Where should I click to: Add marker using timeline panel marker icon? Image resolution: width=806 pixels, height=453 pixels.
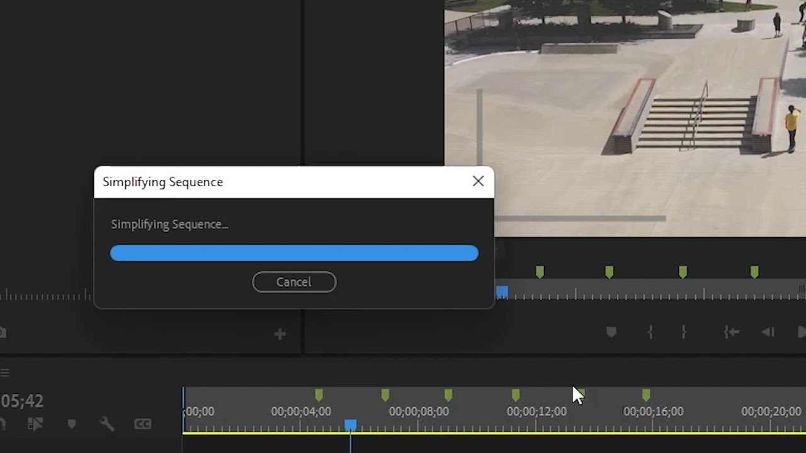pyautogui.click(x=72, y=425)
